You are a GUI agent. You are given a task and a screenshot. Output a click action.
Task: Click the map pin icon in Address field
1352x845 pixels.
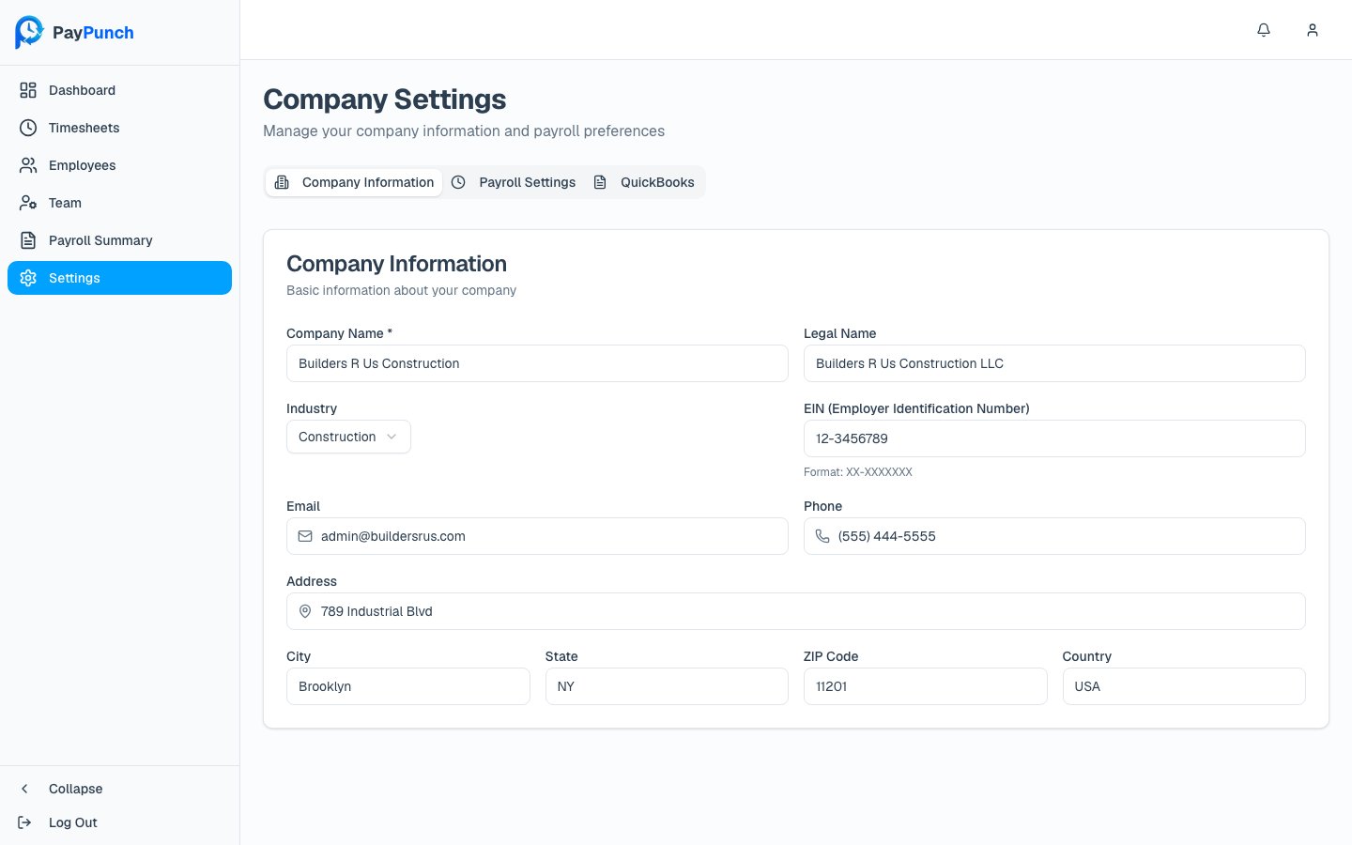coord(305,611)
